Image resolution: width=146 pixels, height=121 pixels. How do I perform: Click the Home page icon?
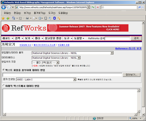pyautogui.click(x=14, y=18)
